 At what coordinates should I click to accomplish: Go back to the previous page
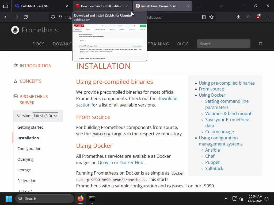coord(6,17)
